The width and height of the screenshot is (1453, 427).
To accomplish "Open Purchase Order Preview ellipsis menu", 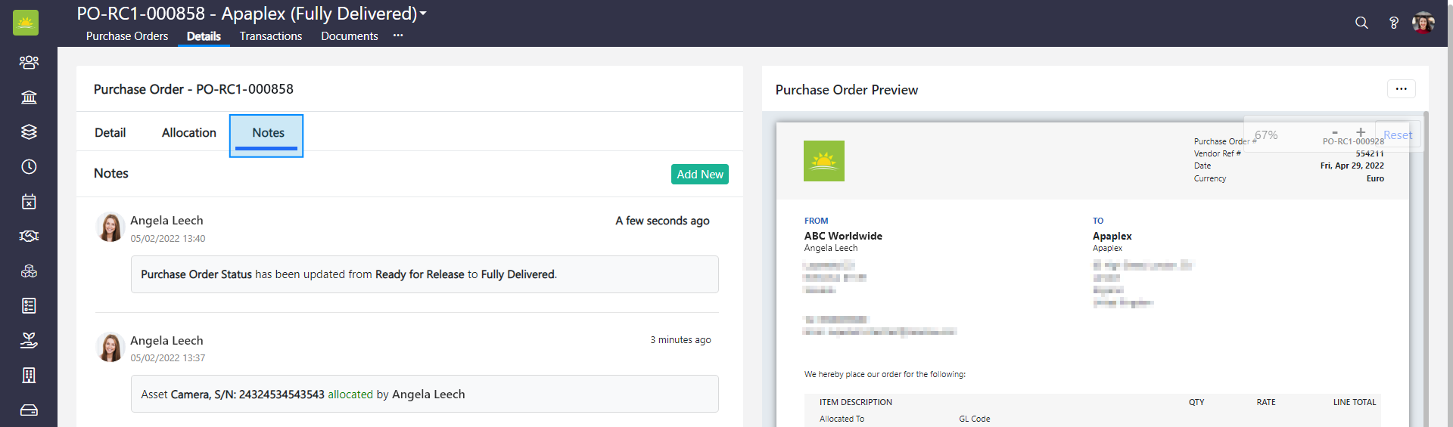I will point(1401,89).
